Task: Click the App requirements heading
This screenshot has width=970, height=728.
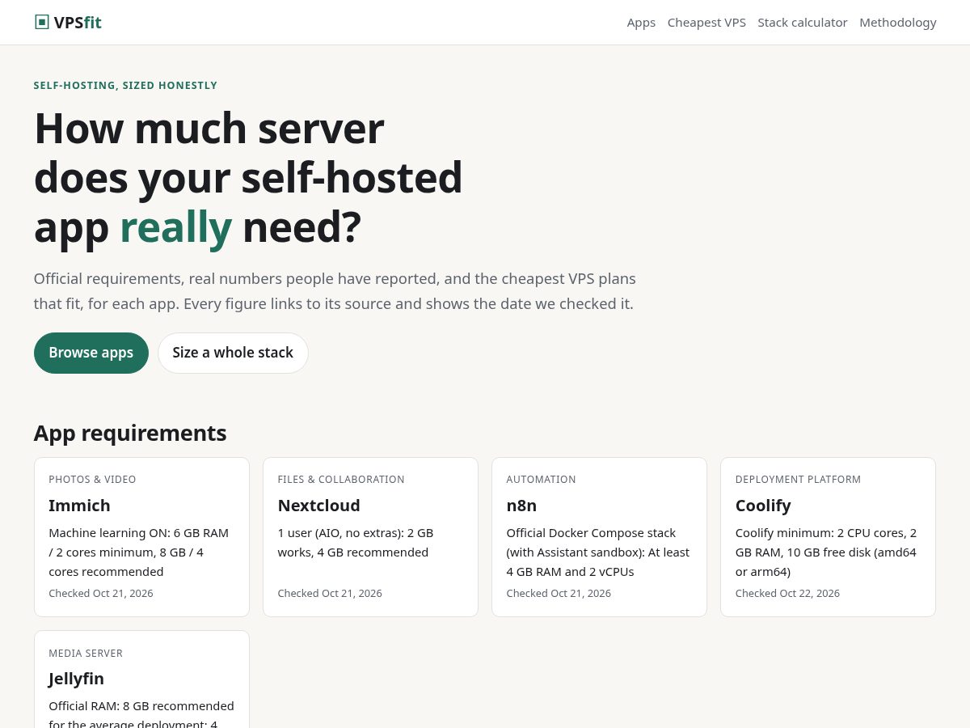Action: click(130, 433)
